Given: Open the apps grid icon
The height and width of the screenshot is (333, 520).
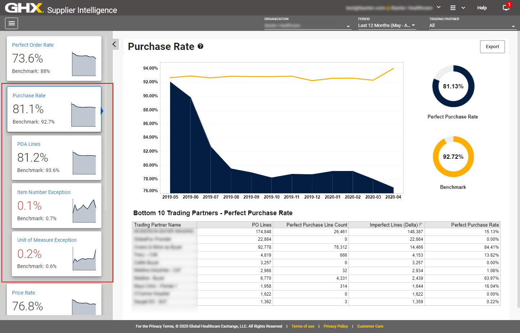Looking at the screenshot, I should coord(453,8).
